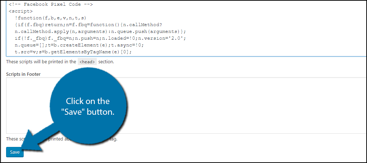
Task: Click the line starting with if(!f._fbq)
Action: (x=100, y=38)
